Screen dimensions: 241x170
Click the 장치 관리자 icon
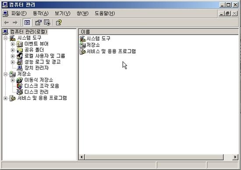click(x=20, y=68)
